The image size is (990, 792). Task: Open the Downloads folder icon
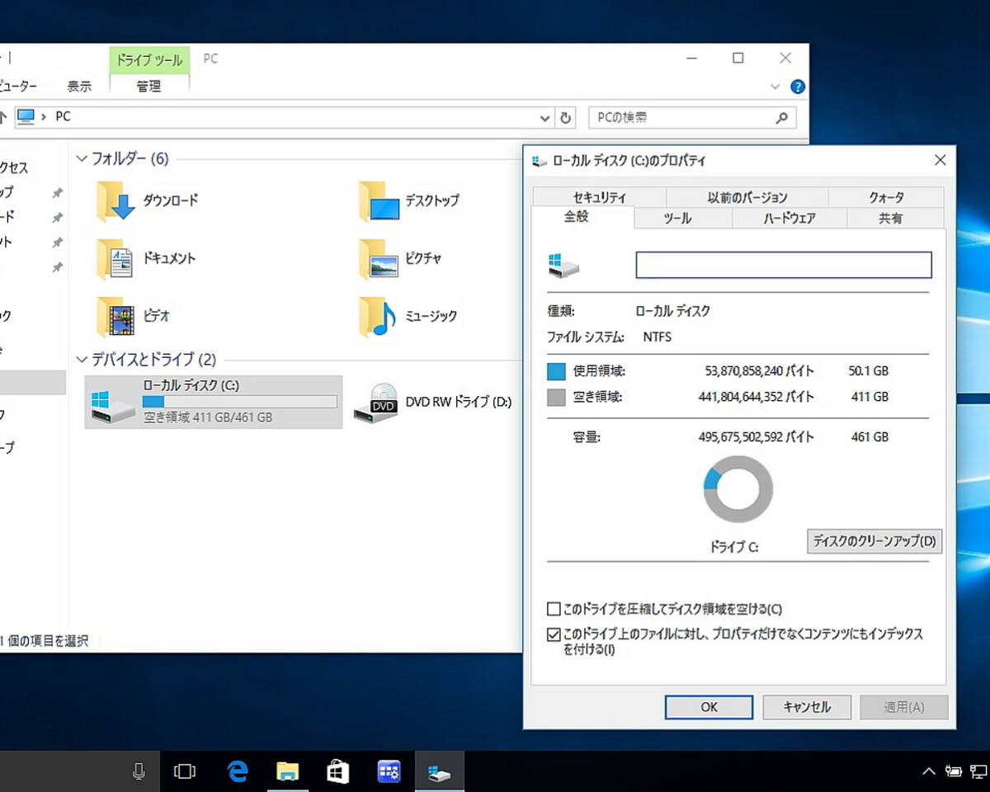click(x=115, y=201)
